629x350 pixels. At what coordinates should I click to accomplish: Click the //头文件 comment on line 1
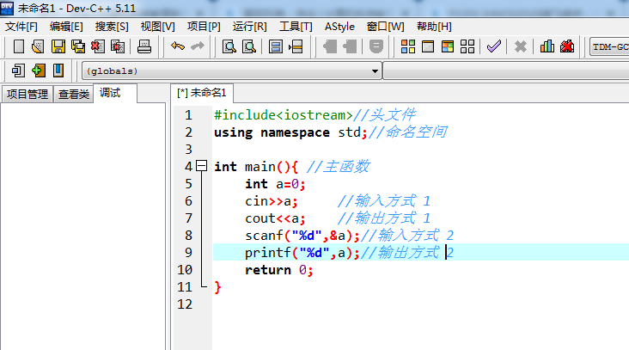click(x=384, y=114)
